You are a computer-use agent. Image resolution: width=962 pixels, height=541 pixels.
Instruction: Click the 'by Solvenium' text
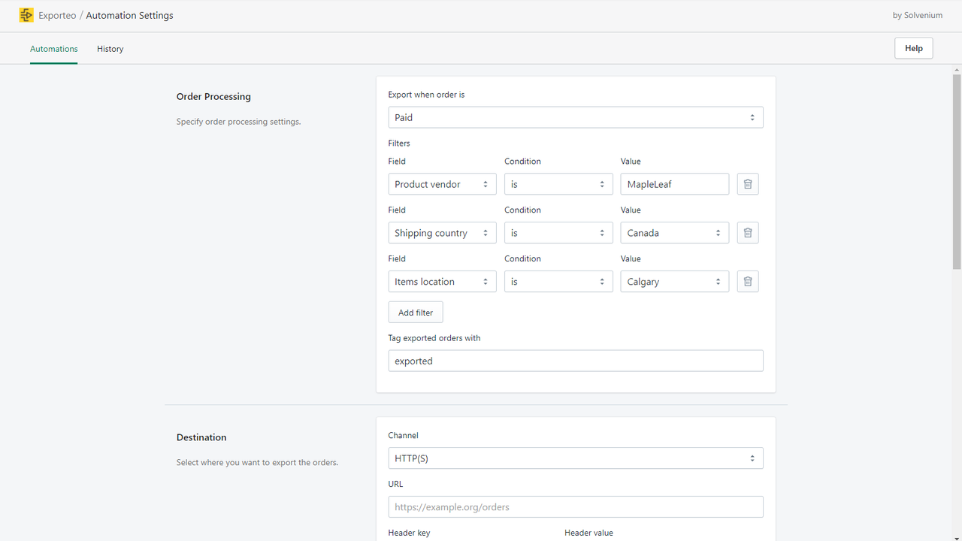point(918,15)
